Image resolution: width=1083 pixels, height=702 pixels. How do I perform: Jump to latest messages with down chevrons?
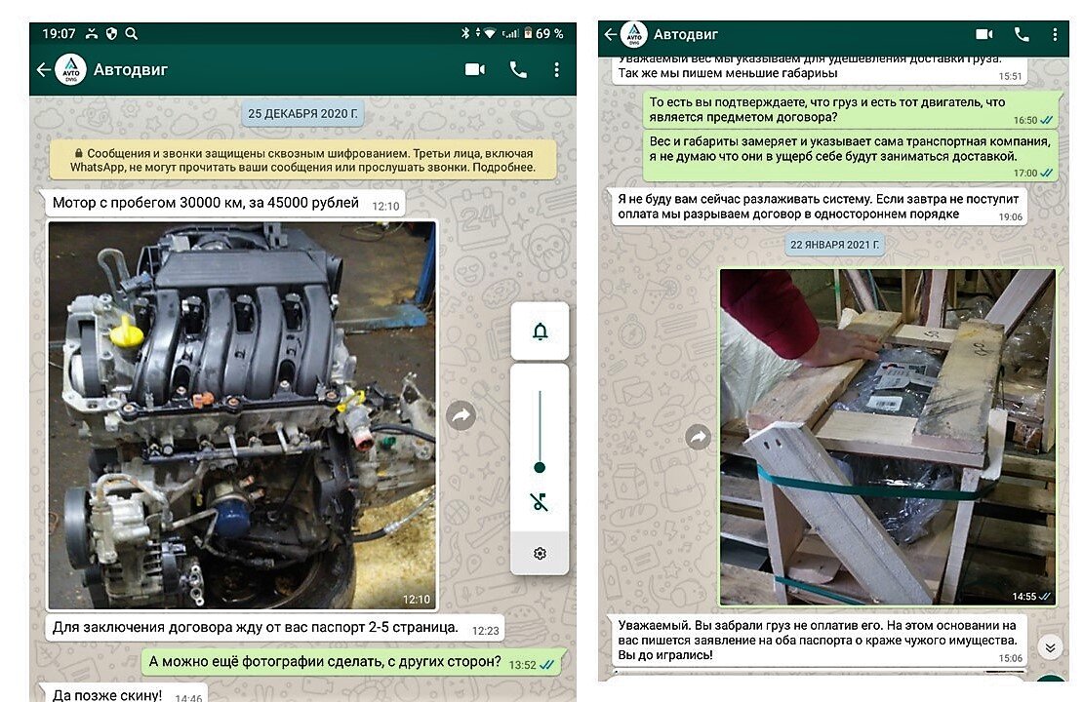[1050, 647]
